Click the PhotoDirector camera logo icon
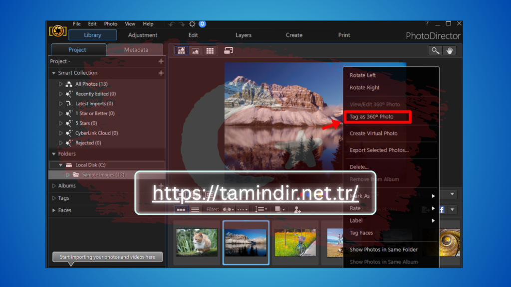The height and width of the screenshot is (287, 511). [x=58, y=31]
